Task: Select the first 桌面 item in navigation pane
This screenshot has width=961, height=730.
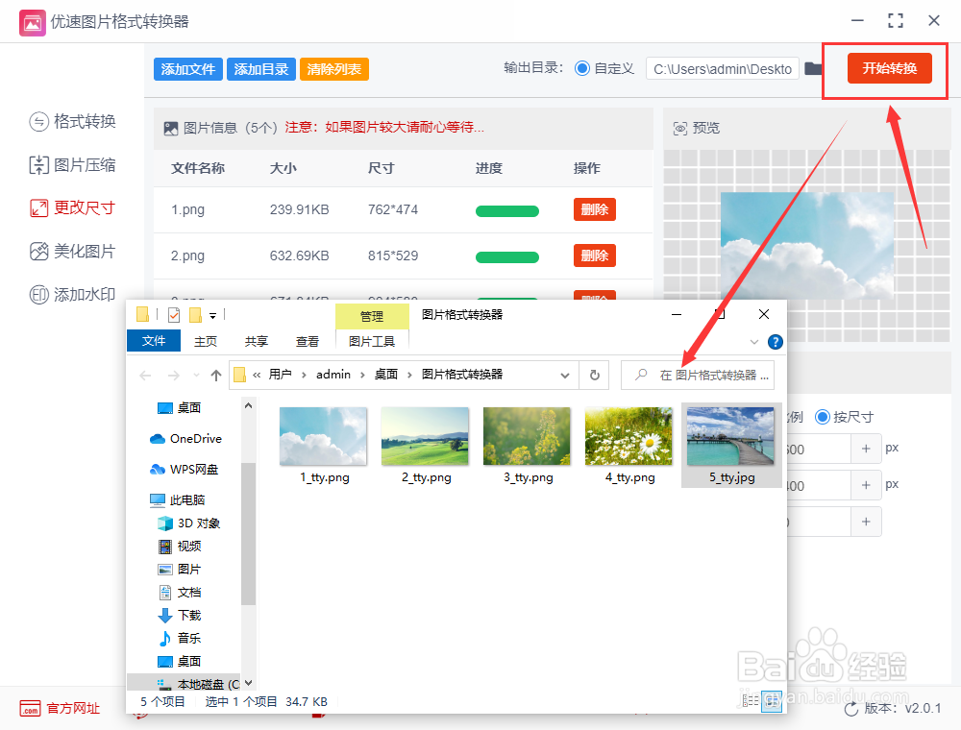Action: pyautogui.click(x=179, y=408)
